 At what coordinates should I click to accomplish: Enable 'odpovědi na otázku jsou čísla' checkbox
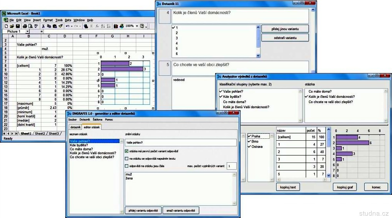coord(127,166)
